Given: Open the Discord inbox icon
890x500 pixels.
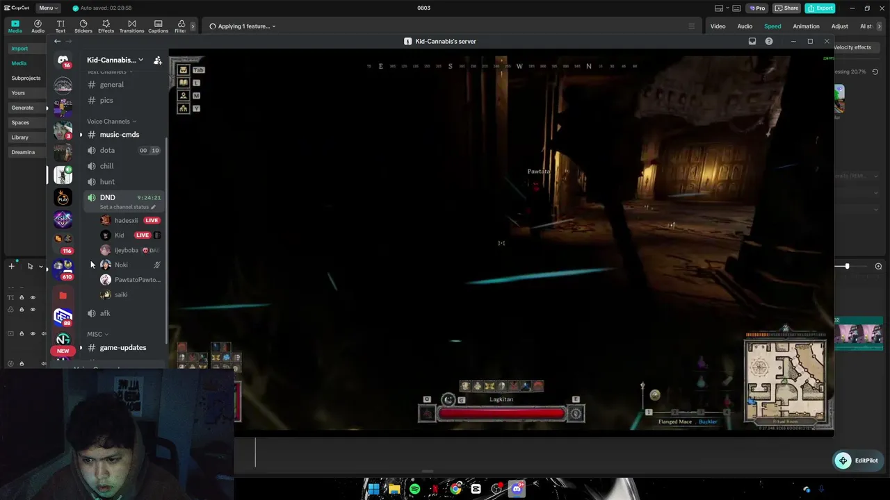Looking at the screenshot, I should tap(752, 42).
